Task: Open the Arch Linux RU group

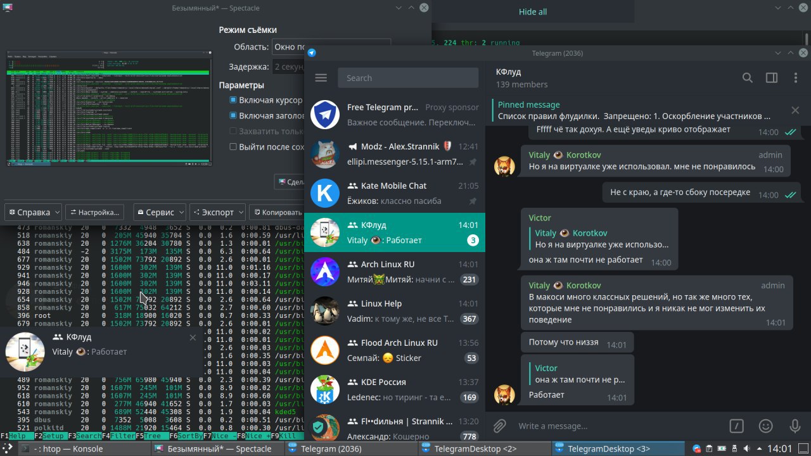Action: 395,272
